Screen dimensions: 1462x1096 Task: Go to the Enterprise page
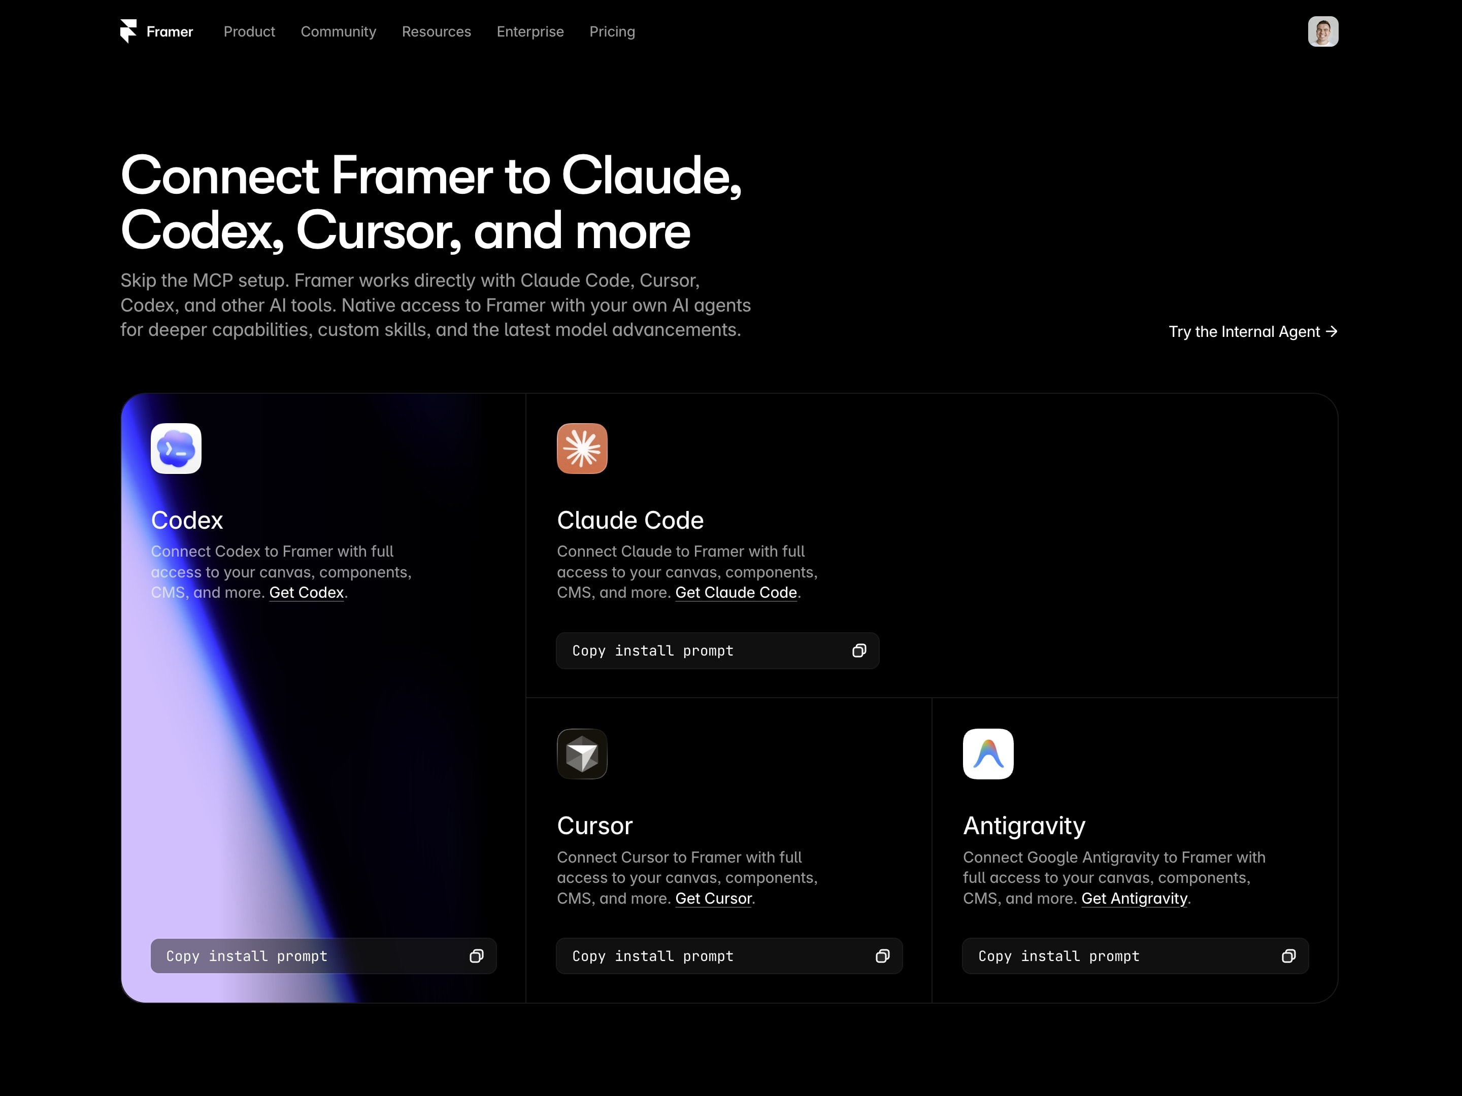pos(530,31)
